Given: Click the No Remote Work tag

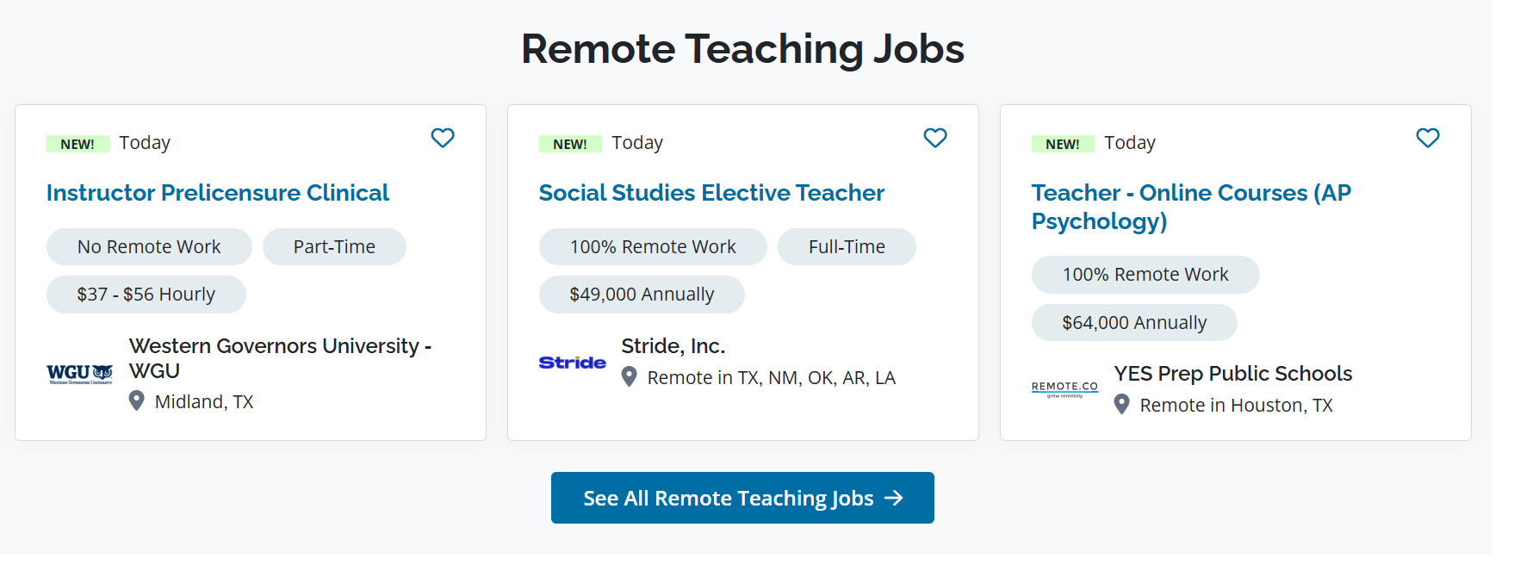Looking at the screenshot, I should point(149,247).
